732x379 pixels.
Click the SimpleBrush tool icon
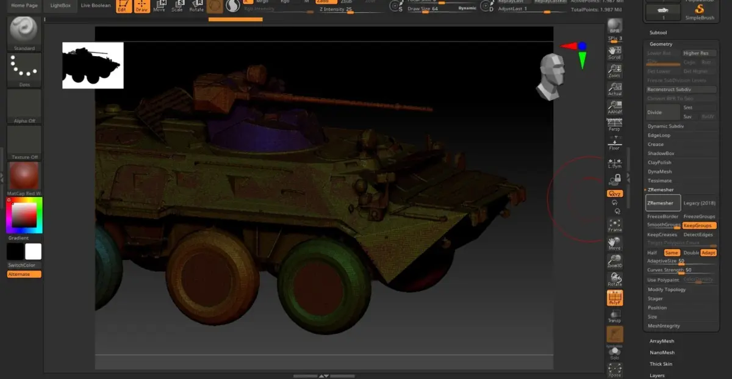pyautogui.click(x=699, y=12)
